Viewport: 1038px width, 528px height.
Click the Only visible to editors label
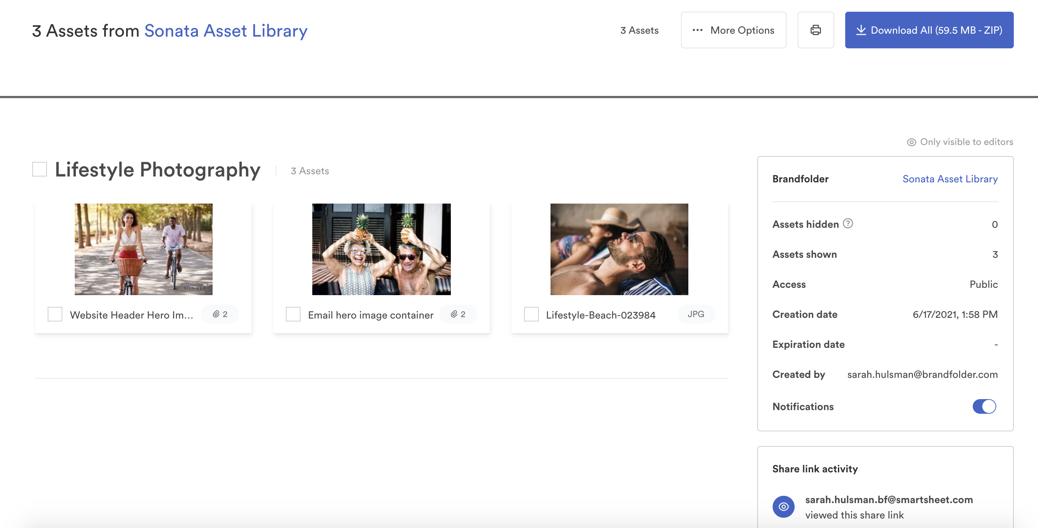tap(960, 142)
